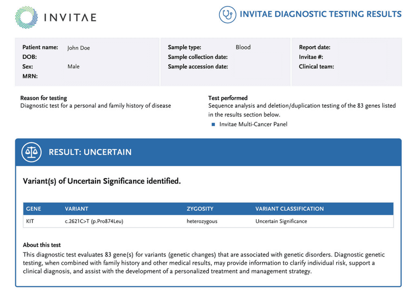Click the circle around the stethoscope symbol

(x=227, y=14)
